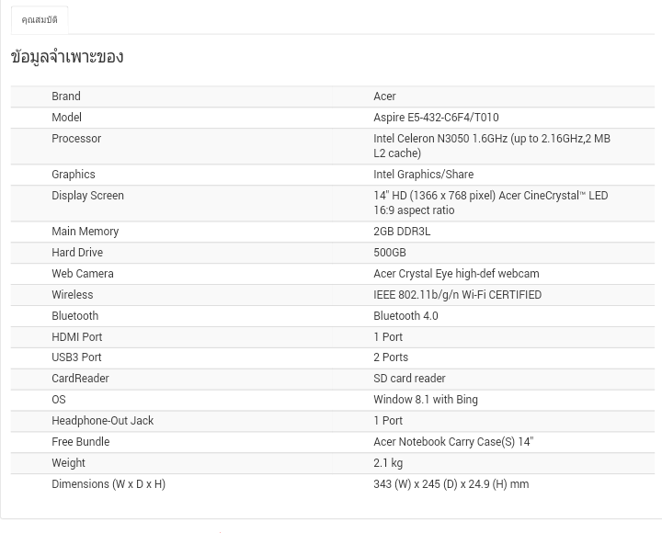
Task: Select the 2.1 kg value
Action: 388,462
